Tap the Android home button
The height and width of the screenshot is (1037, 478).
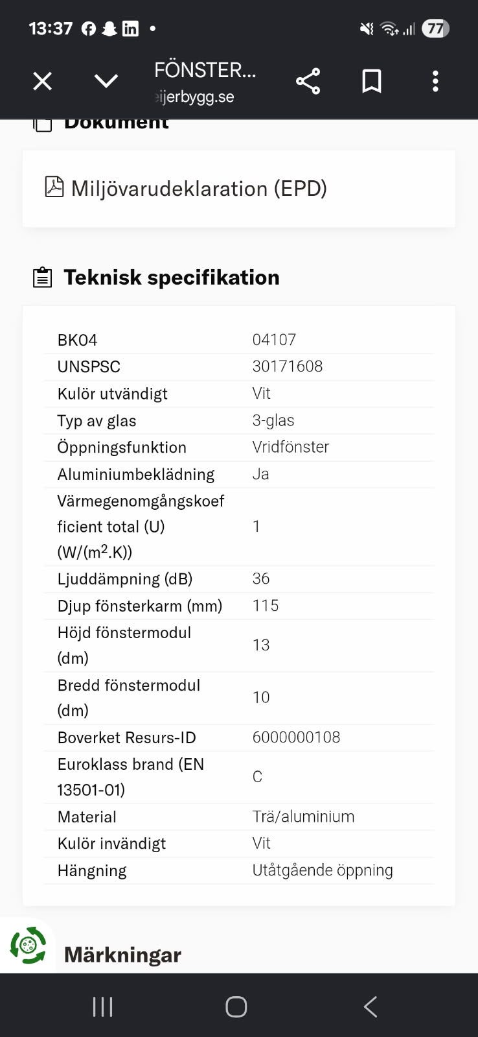coord(236,1007)
